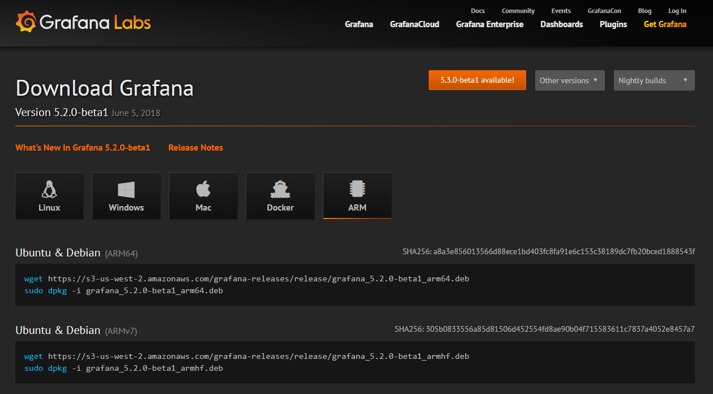Image resolution: width=713 pixels, height=394 pixels.
Task: Go to the Plugins menu item
Action: coord(613,24)
